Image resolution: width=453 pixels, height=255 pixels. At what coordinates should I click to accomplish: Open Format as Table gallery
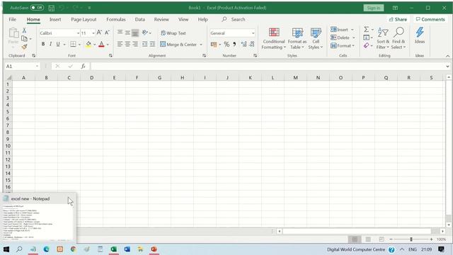click(x=297, y=38)
